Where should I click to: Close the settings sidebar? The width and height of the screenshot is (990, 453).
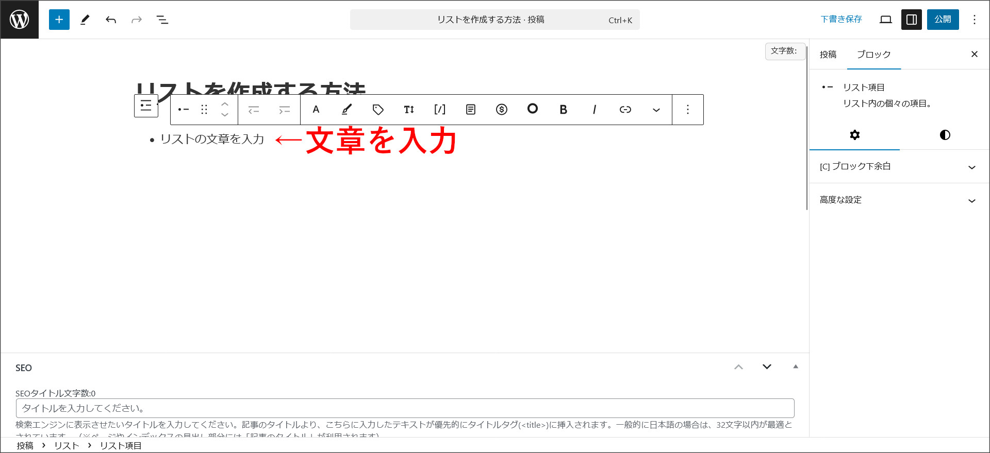point(975,54)
